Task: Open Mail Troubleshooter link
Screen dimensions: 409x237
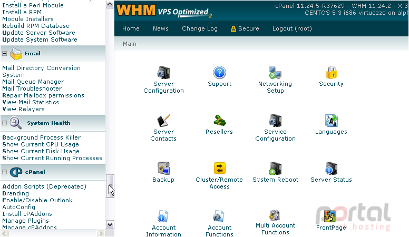Action: (32, 88)
